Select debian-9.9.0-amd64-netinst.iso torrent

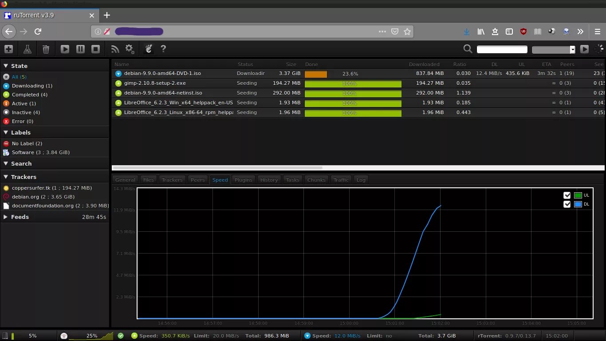(358, 93)
